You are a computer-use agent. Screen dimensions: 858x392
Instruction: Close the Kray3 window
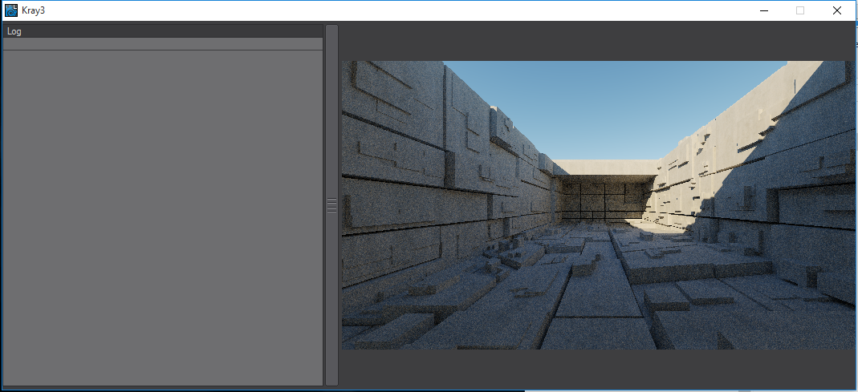click(x=837, y=10)
